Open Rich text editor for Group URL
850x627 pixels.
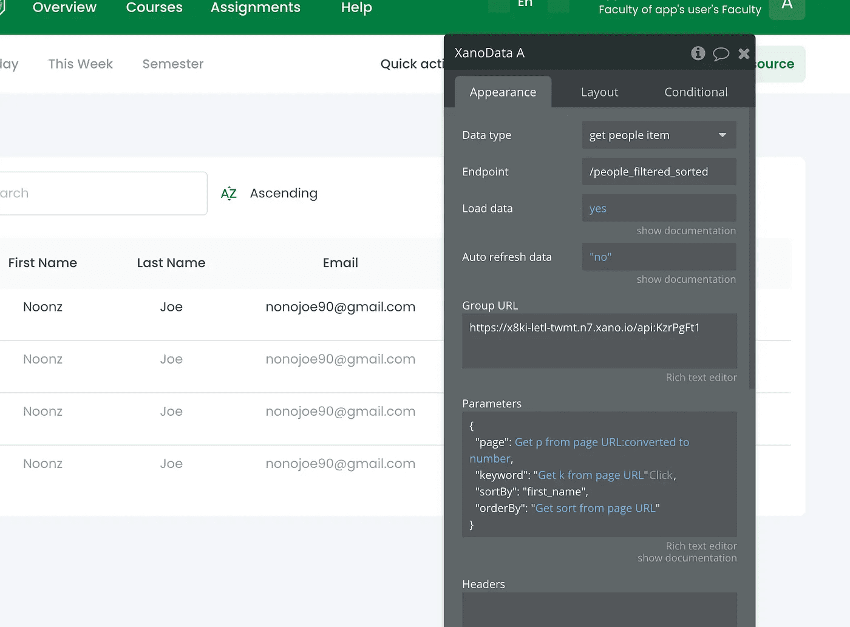pyautogui.click(x=701, y=378)
